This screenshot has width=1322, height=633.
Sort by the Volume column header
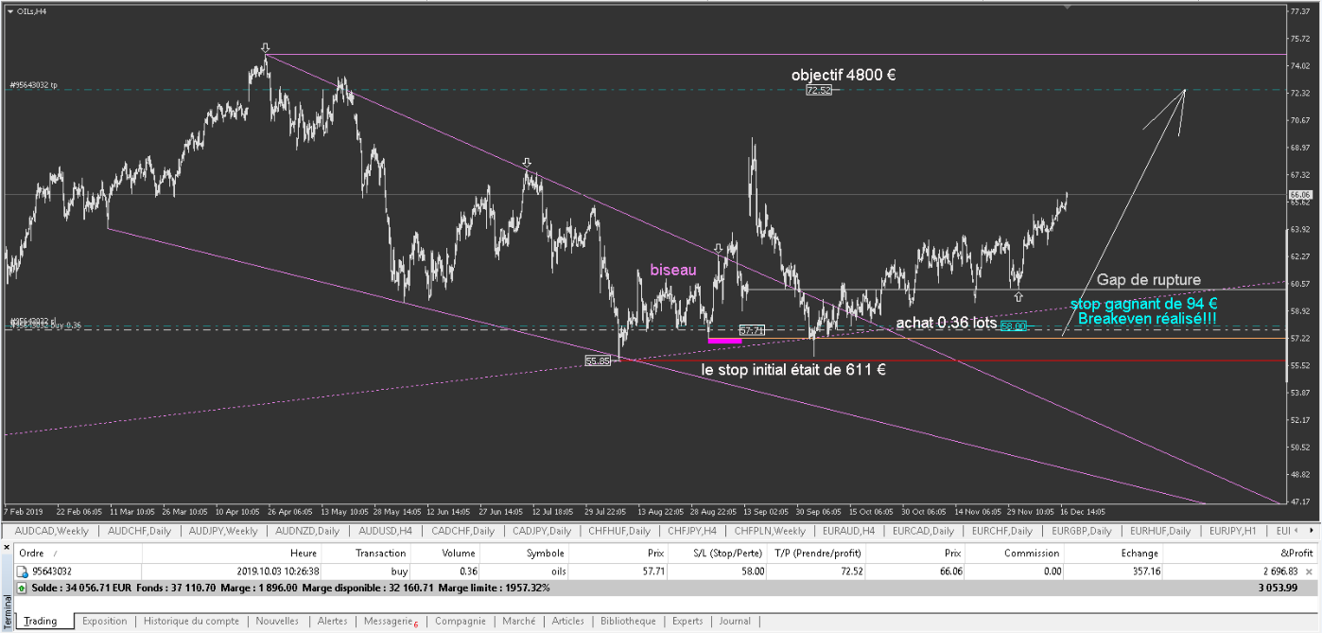pyautogui.click(x=446, y=554)
